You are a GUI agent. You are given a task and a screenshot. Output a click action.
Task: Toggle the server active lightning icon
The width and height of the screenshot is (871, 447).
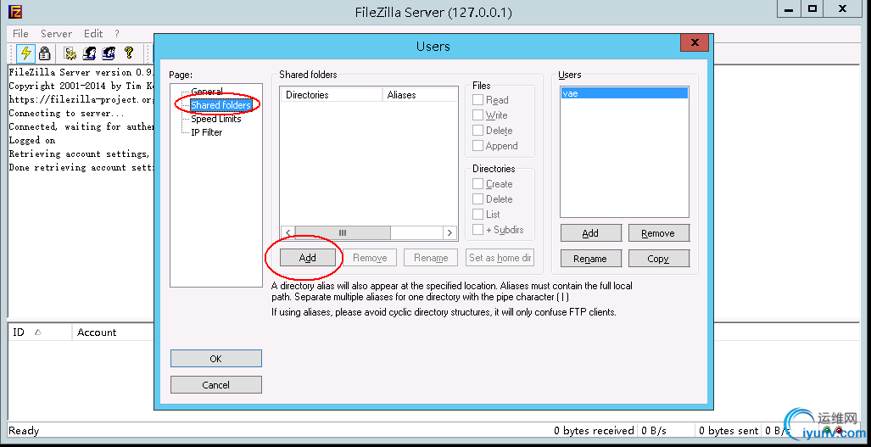pyautogui.click(x=25, y=53)
